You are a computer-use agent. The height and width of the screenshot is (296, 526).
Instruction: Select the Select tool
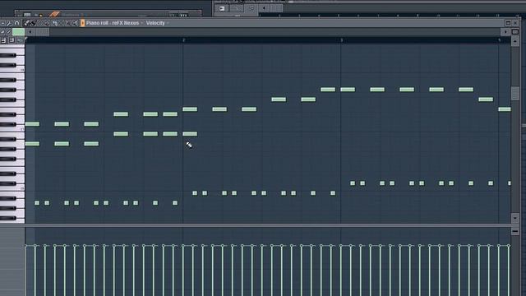[62, 23]
